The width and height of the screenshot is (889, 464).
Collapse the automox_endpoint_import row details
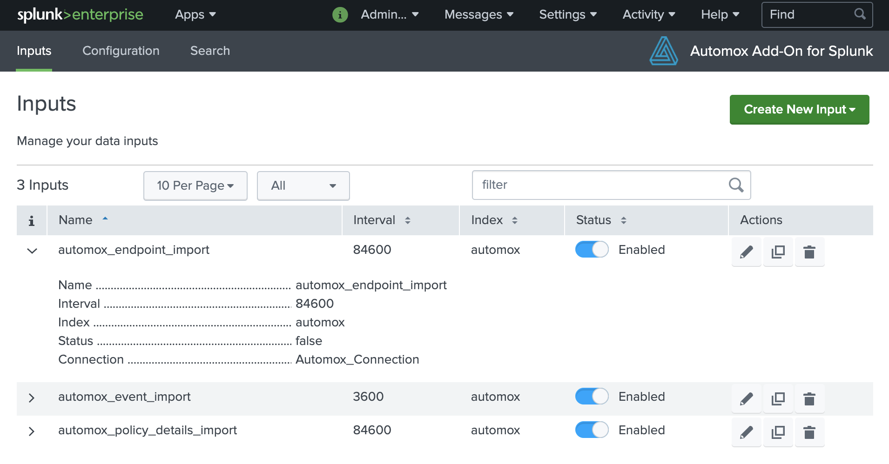coord(32,251)
